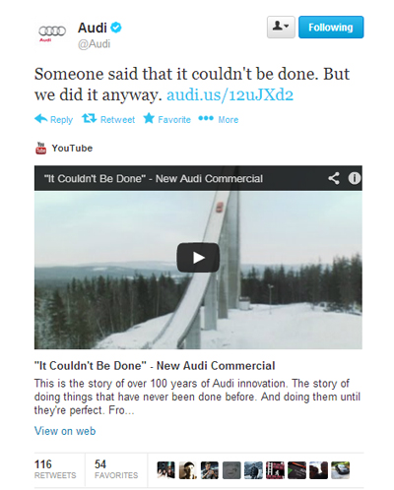This screenshot has height=490, width=394.
Task: Open the user actions dropdown button
Action: (x=281, y=27)
